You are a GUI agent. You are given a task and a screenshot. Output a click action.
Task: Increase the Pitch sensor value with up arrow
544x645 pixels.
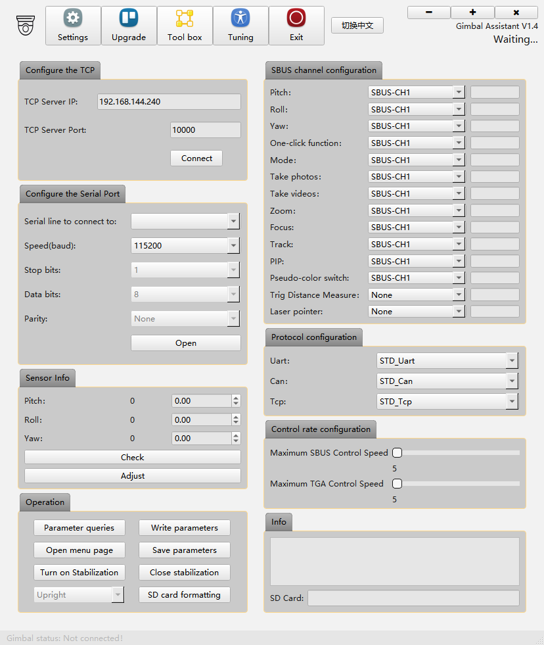coord(236,398)
